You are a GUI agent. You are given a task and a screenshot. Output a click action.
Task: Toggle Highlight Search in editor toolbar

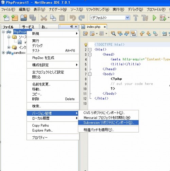[x=133, y=34]
